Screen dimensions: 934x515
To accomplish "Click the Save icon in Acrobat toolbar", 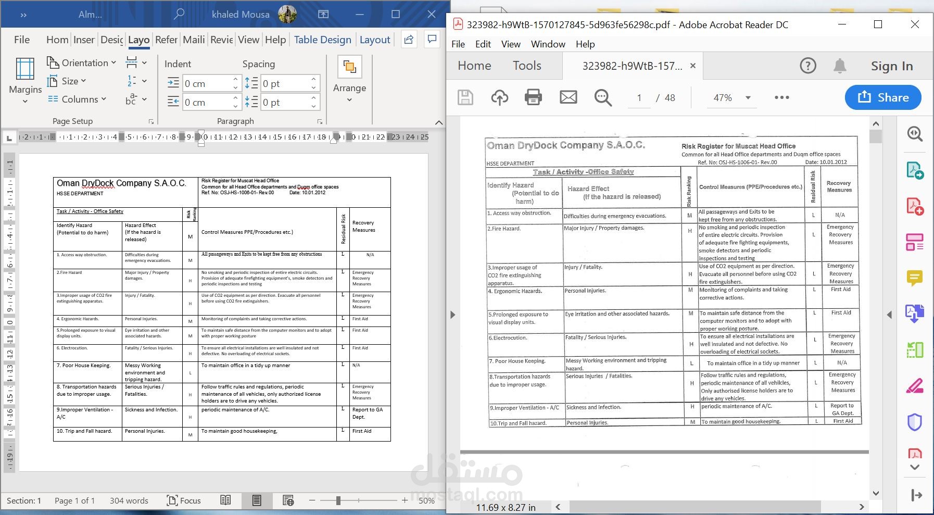I will (465, 97).
